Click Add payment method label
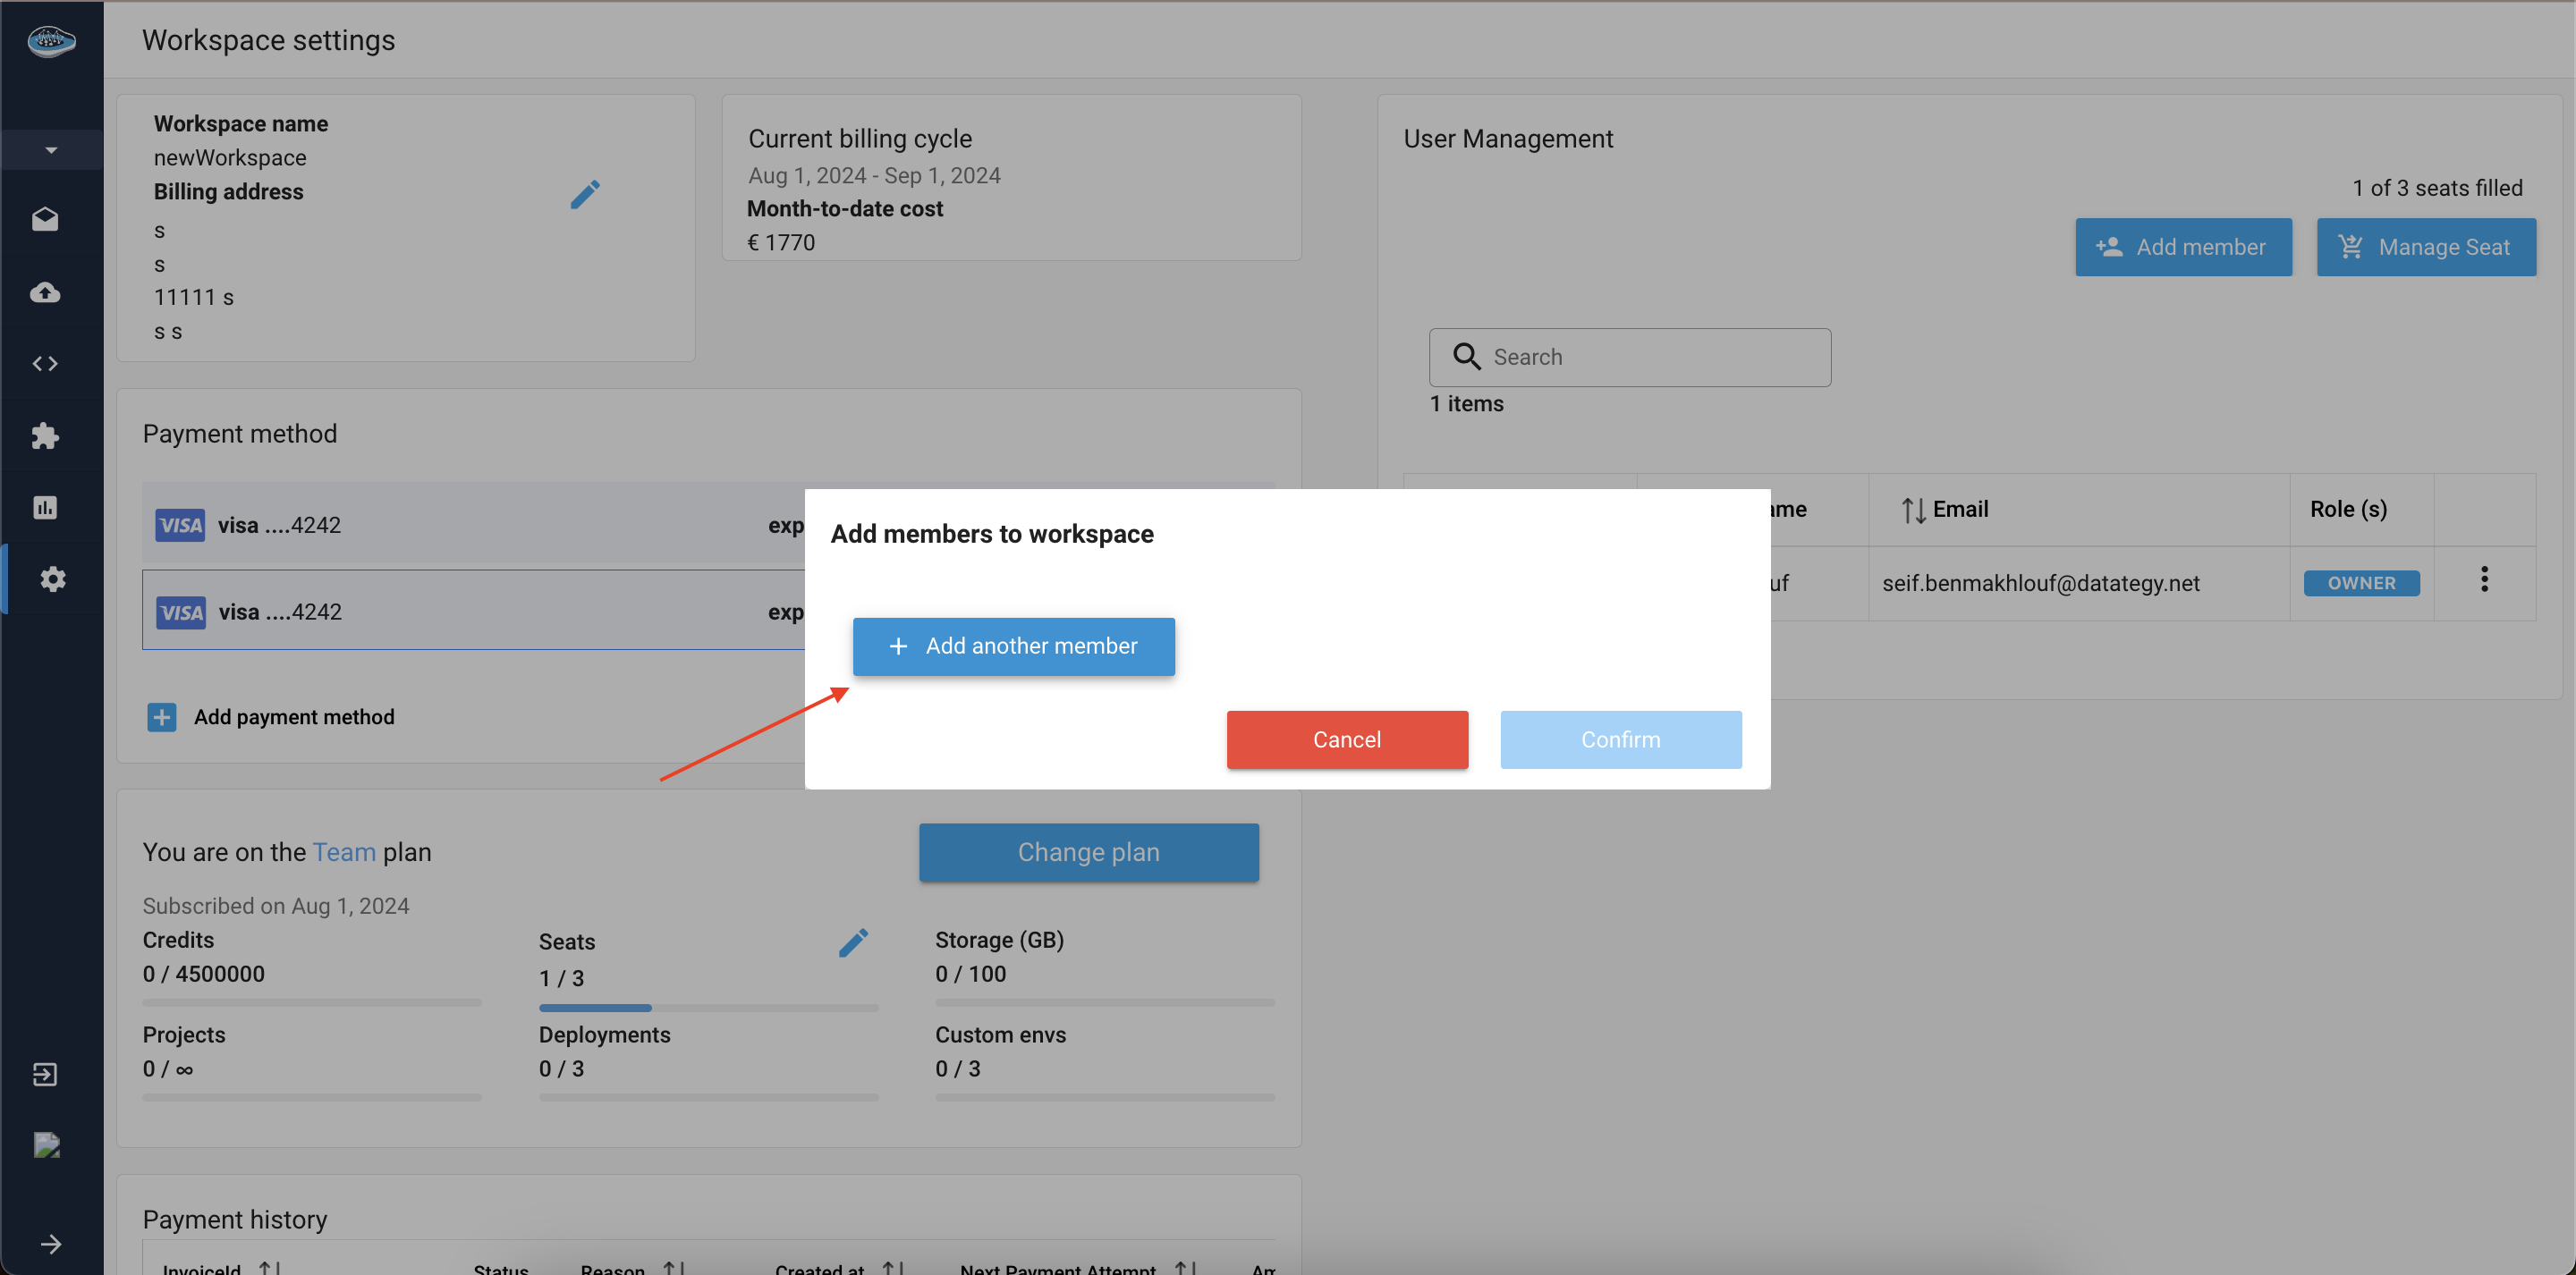This screenshot has width=2576, height=1275. pyautogui.click(x=294, y=717)
